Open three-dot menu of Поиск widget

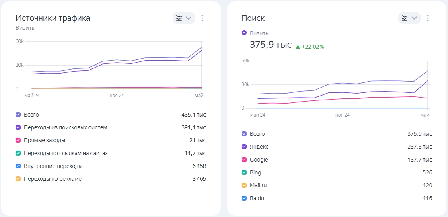pos(428,18)
